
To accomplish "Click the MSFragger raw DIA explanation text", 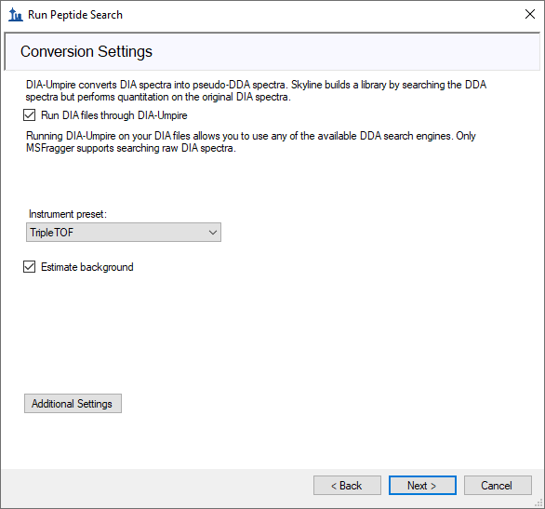I will (x=251, y=141).
